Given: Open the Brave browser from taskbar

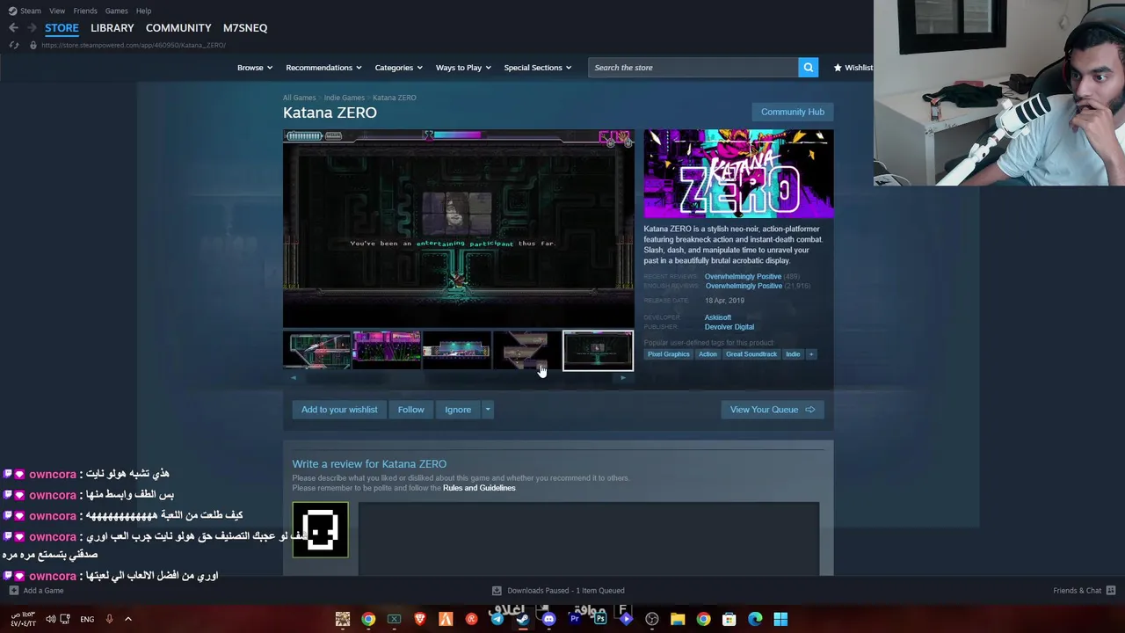Looking at the screenshot, I should pos(420,619).
